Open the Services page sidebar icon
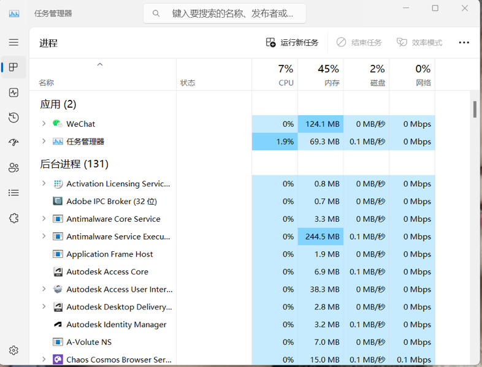The width and height of the screenshot is (482, 367). (13, 218)
